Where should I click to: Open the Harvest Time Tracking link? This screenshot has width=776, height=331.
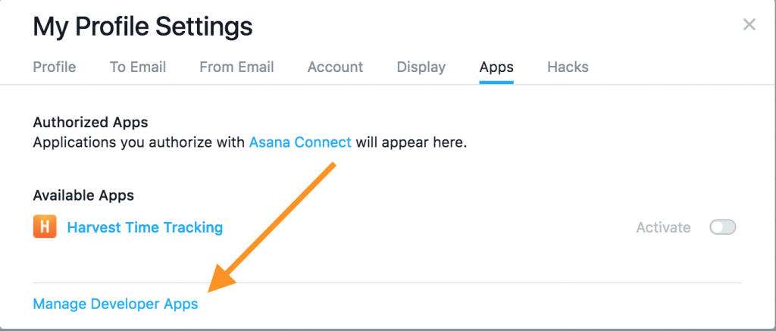tap(145, 227)
